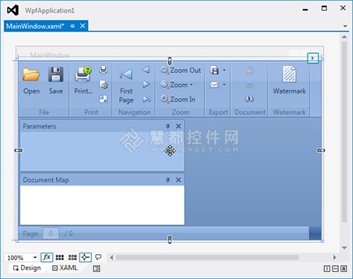Click the vertical scrollbar up arrow
The image size is (353, 279).
[344, 37]
